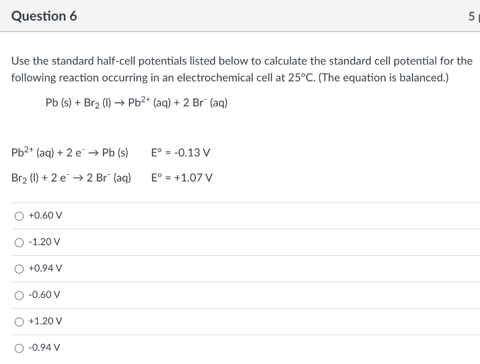Select the -1.20 V answer option
Screen dimensions: 480x364
(19, 242)
